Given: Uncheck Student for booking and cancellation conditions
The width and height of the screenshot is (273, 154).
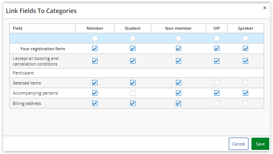Looking at the screenshot, I should click(x=133, y=61).
